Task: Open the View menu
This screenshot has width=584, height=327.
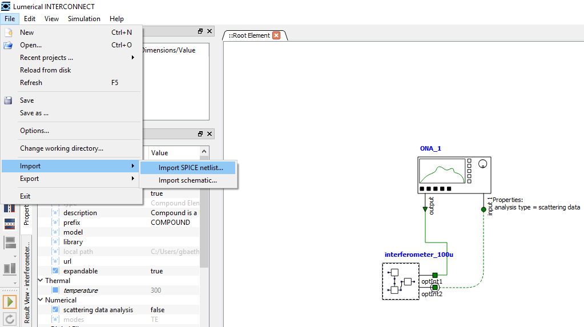Action: [x=51, y=19]
